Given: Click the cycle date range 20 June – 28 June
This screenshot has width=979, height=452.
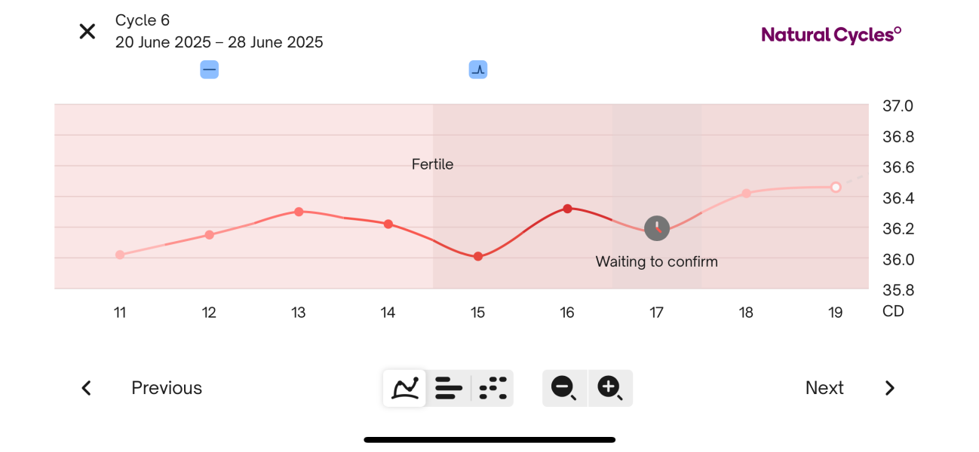Looking at the screenshot, I should 219,42.
